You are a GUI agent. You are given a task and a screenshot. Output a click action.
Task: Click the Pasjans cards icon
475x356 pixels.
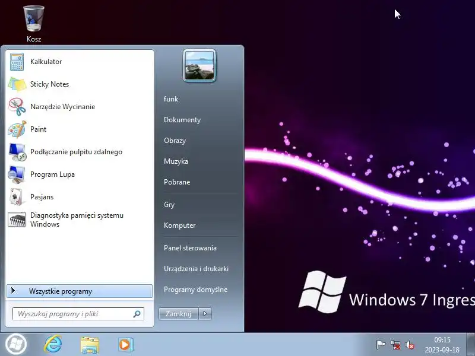[x=17, y=197]
